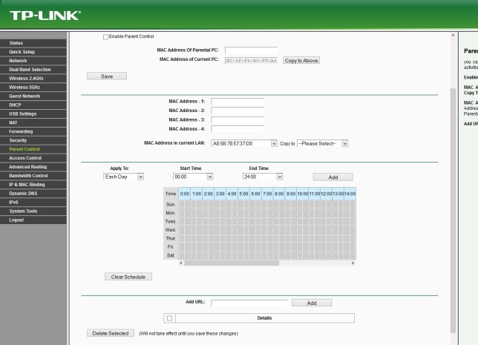Check the Details header select-all checkbox
Viewport: 478px width, 345px height.
(170, 318)
